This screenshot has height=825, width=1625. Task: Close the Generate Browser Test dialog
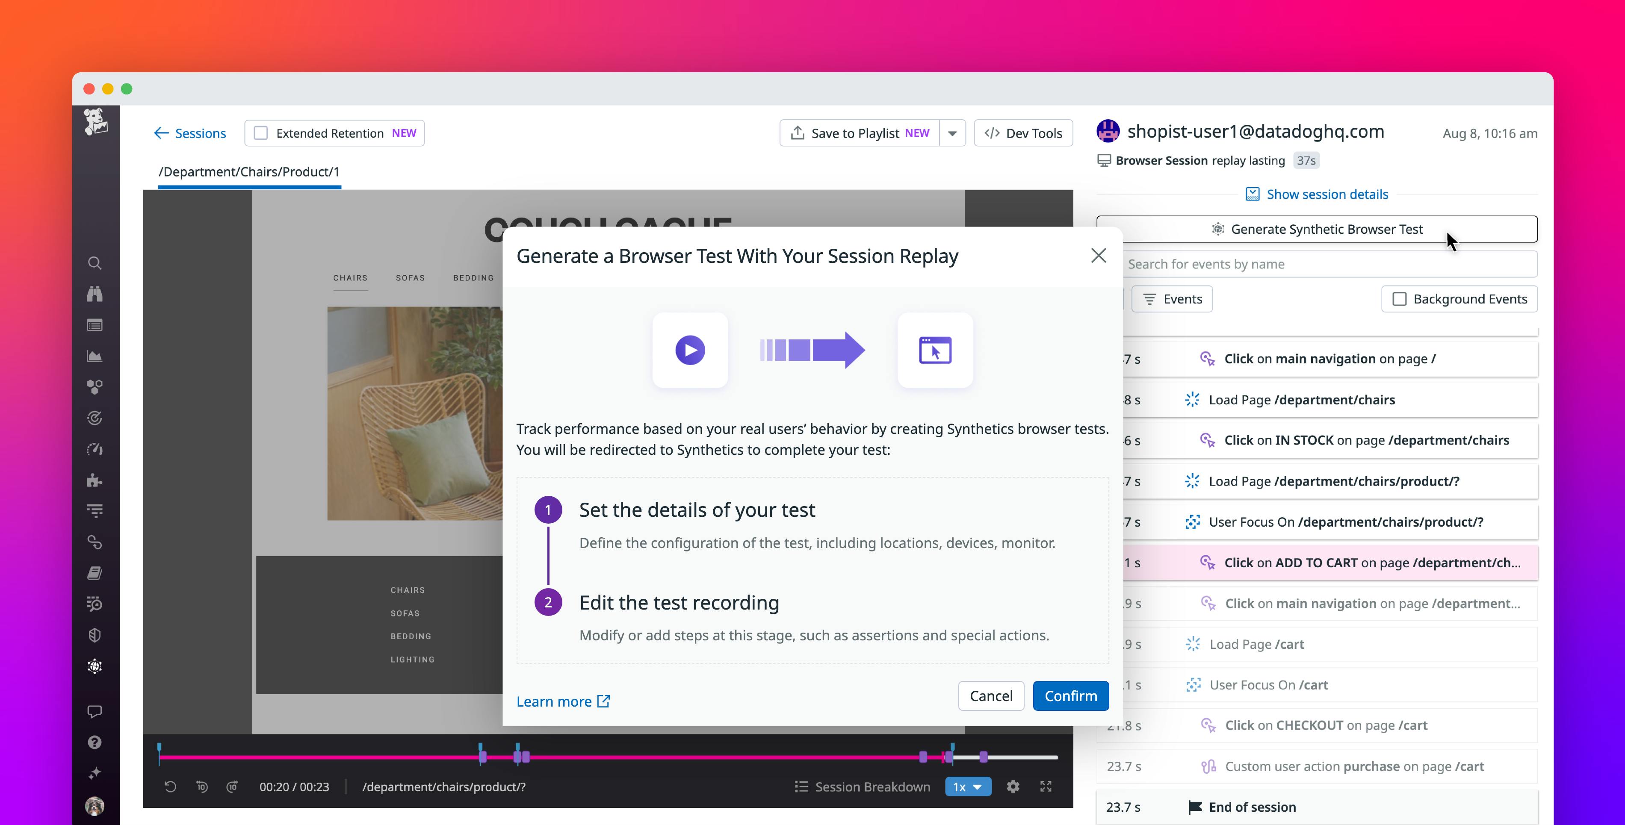(1099, 256)
